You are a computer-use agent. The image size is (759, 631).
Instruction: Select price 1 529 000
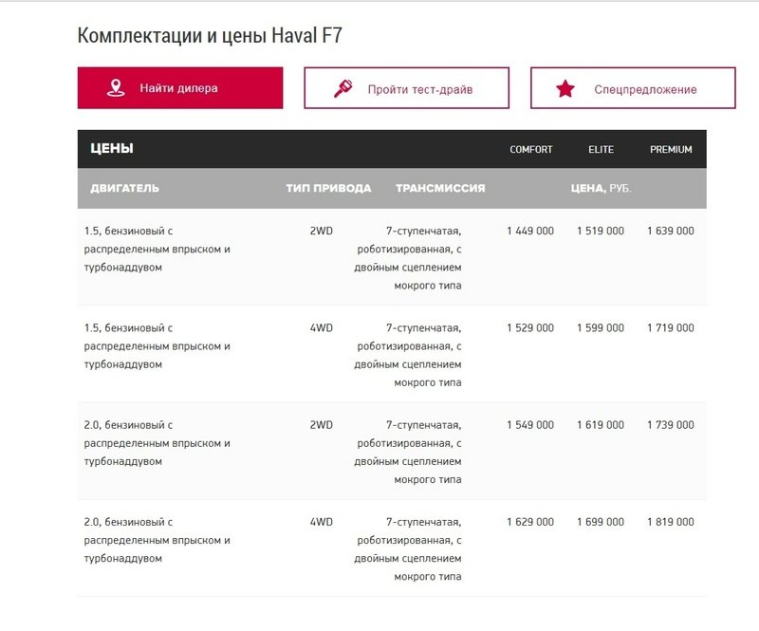530,328
